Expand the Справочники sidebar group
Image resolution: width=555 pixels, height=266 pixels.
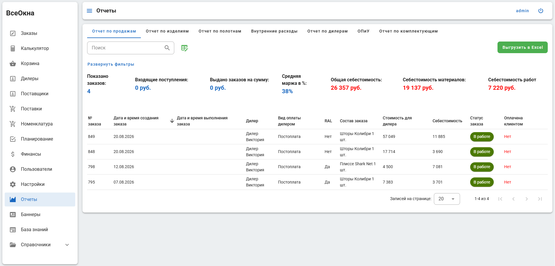[40, 245]
